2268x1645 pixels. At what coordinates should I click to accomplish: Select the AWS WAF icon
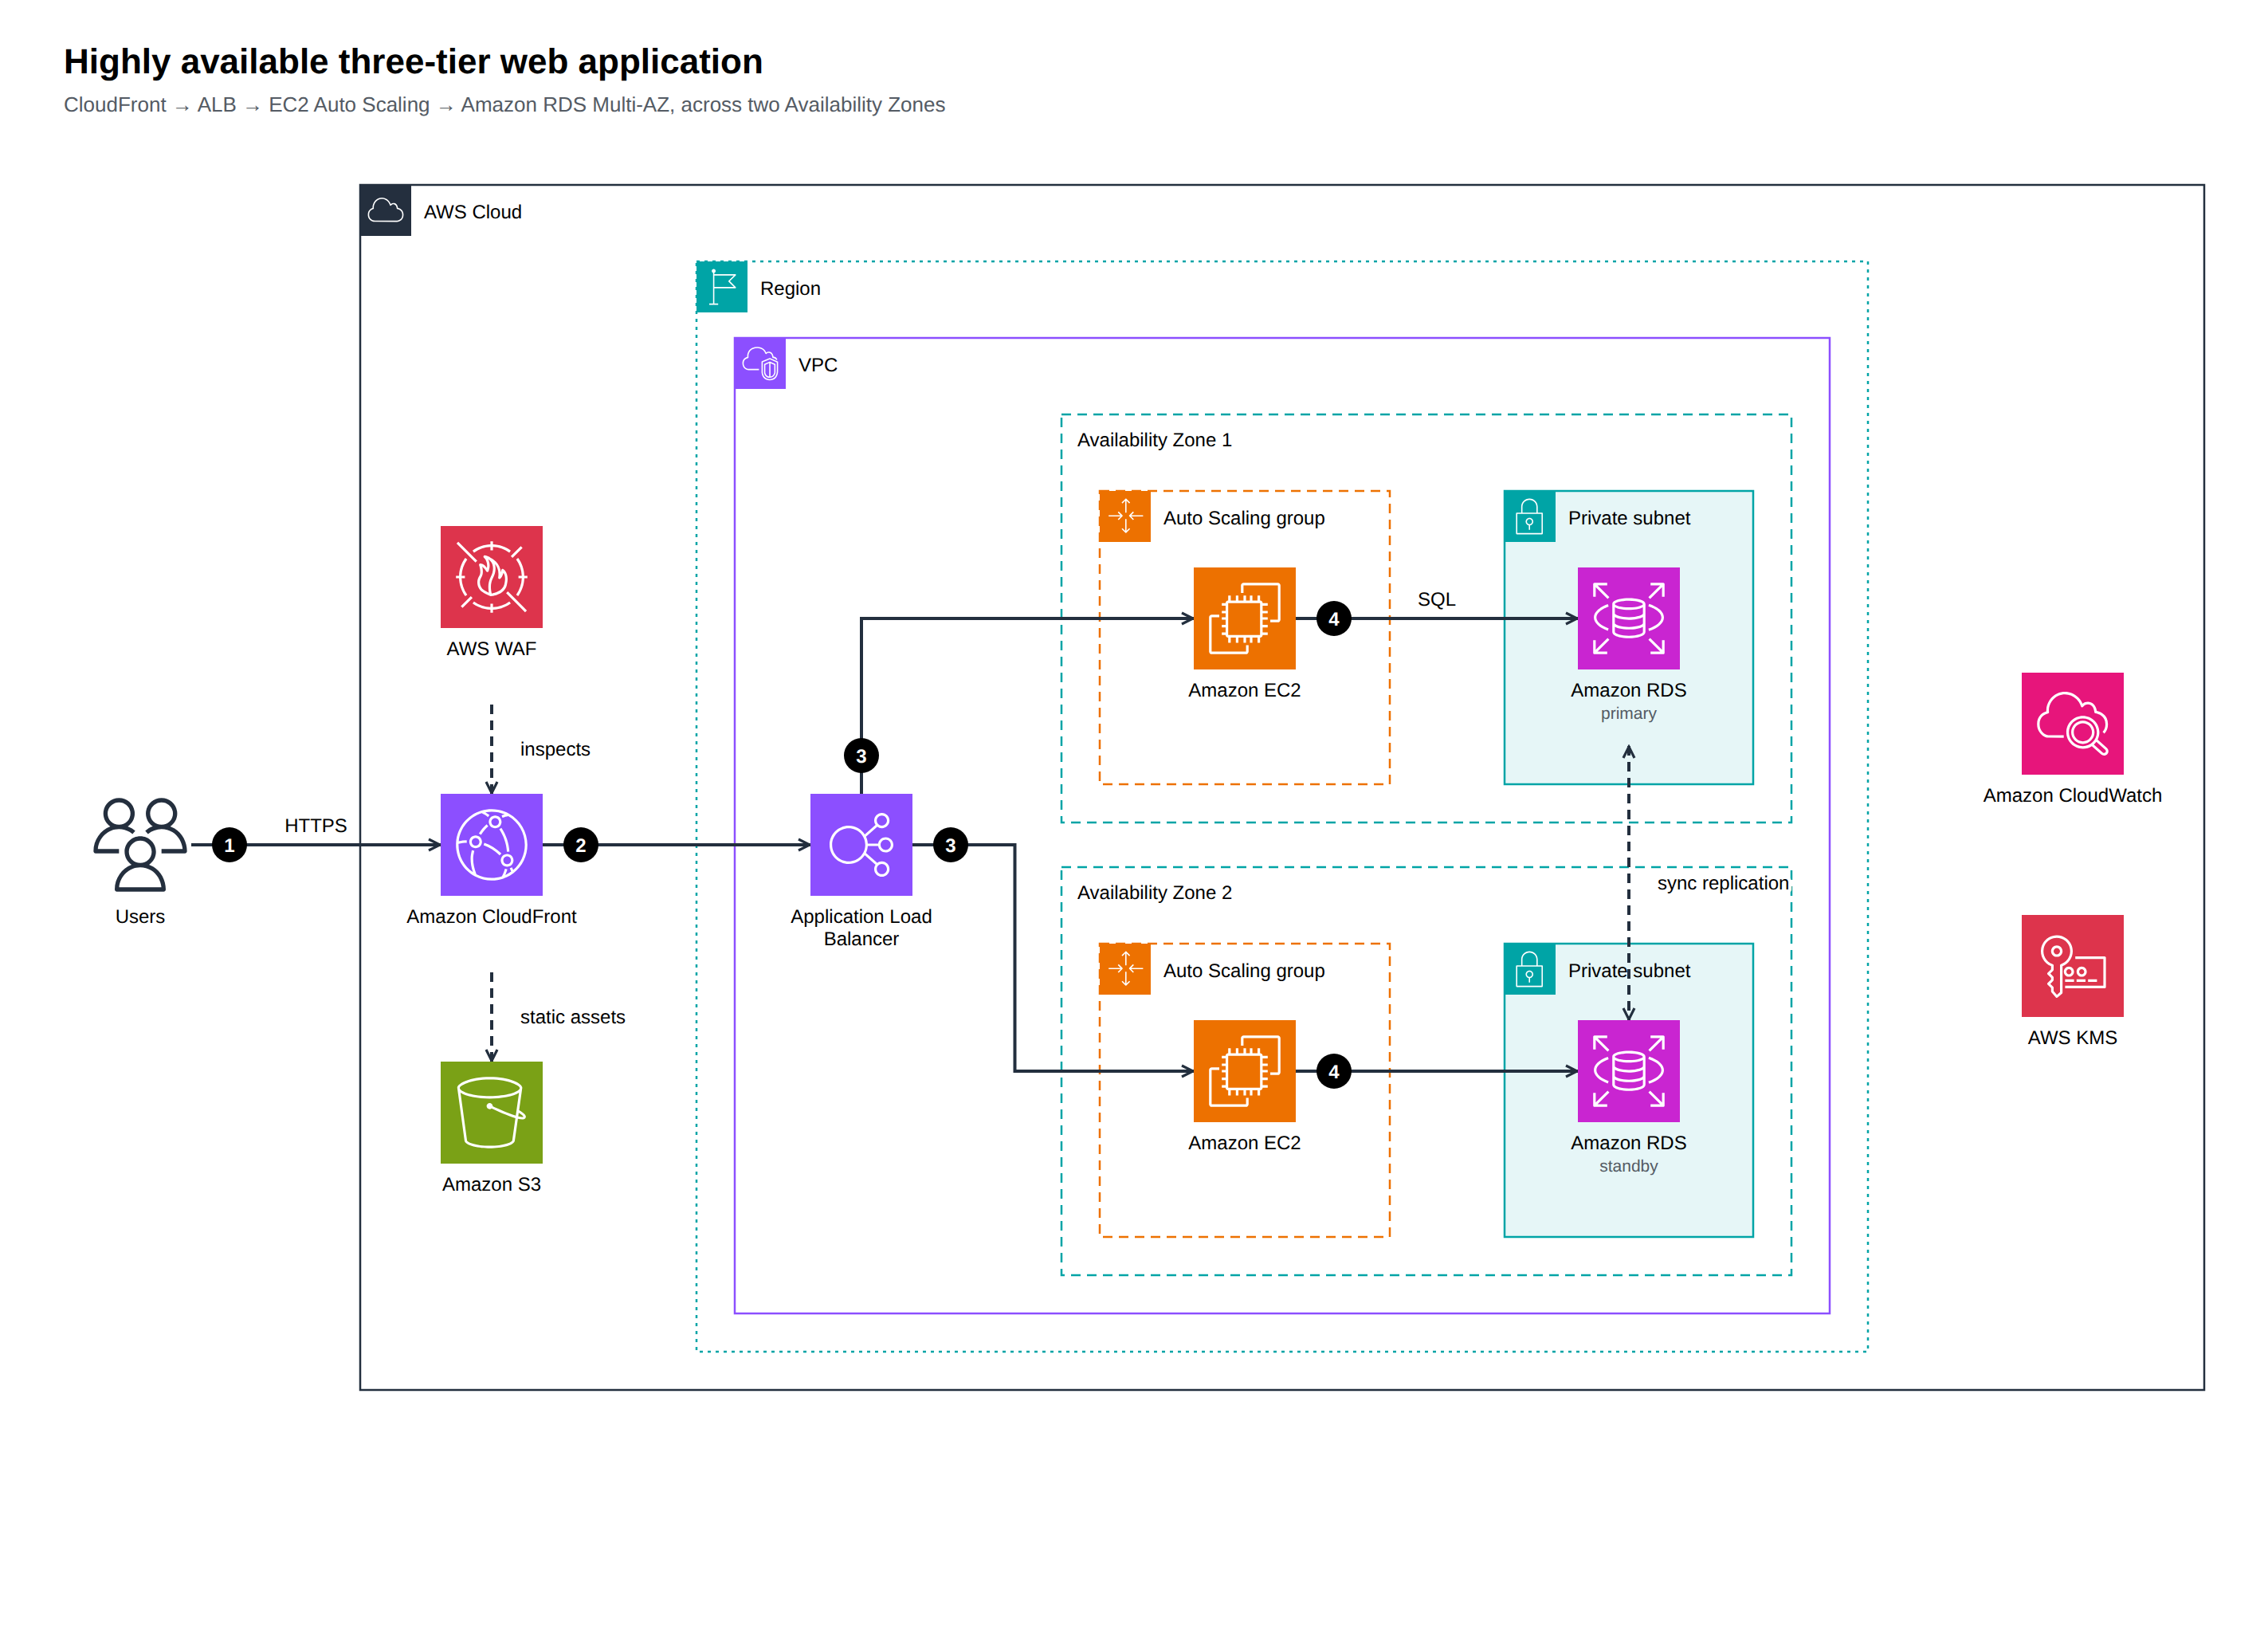(x=491, y=577)
